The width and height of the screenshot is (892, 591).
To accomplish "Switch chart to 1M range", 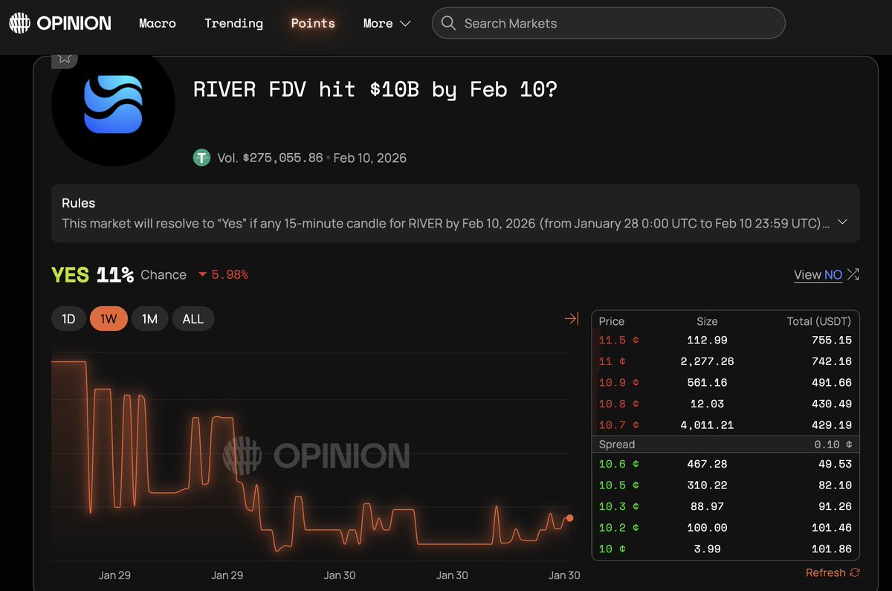I will 149,319.
